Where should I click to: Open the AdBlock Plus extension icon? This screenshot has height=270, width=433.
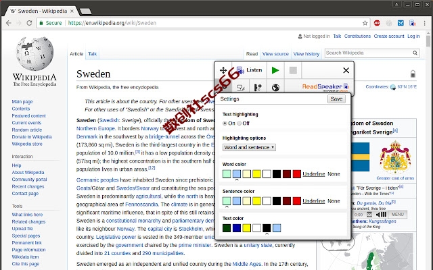[377, 23]
